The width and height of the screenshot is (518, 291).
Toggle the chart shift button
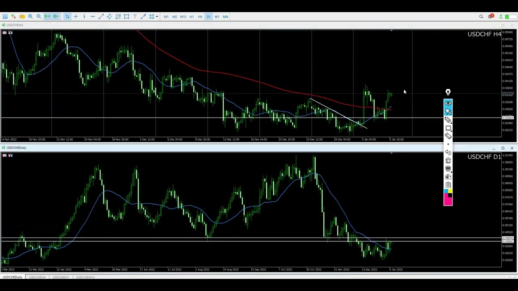coord(56,17)
